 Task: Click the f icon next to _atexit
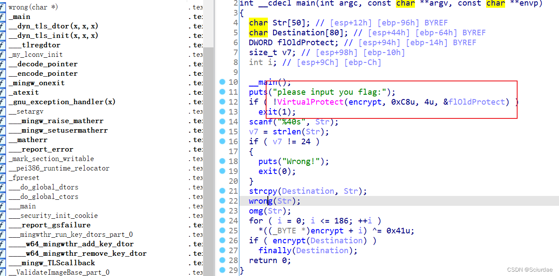click(3, 92)
